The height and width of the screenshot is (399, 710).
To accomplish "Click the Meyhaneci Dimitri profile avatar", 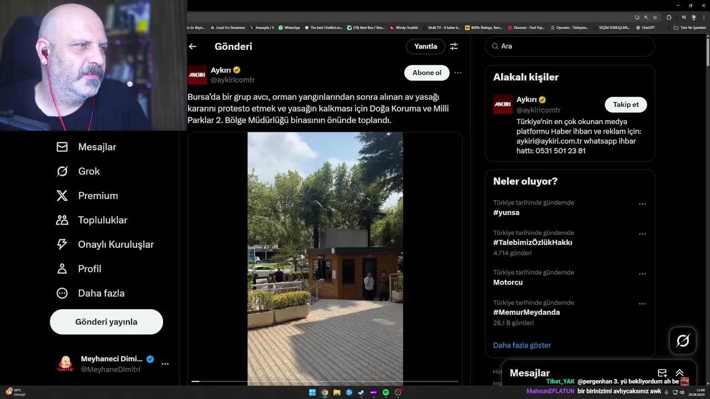I will coord(65,364).
